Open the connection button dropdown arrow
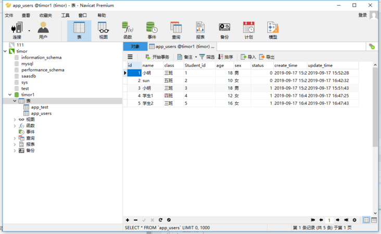This screenshot has width=381, height=234. pos(29,31)
